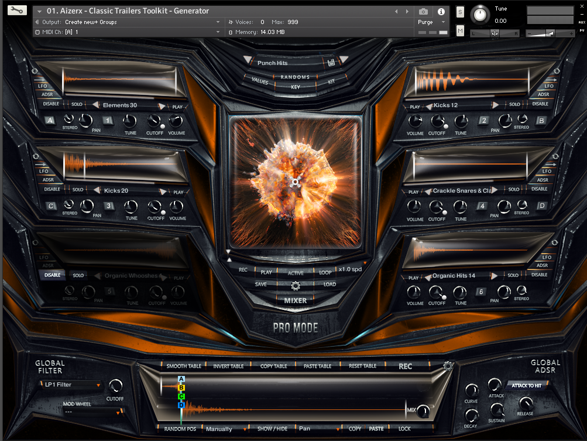The image size is (587, 441).
Task: Solo the Kicks 12 layer
Action: [515, 104]
